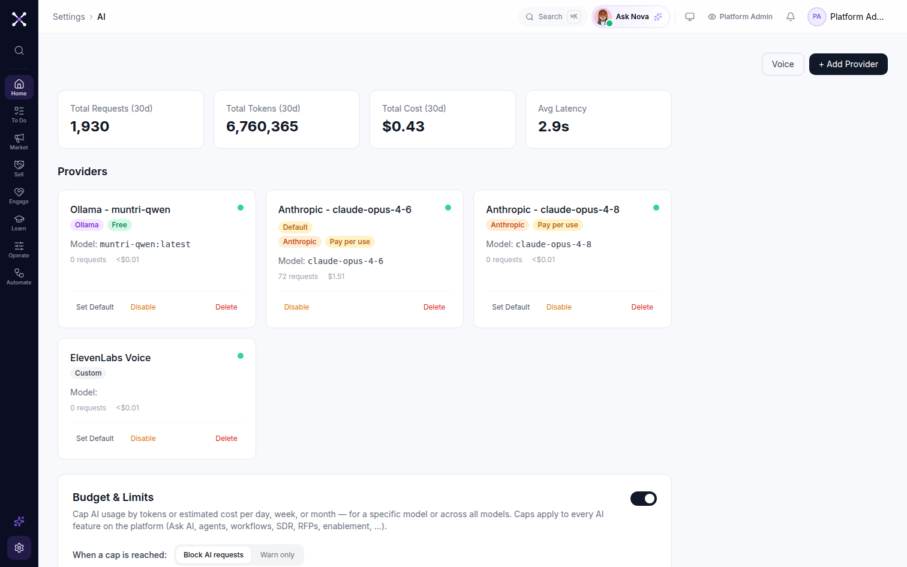Open Market section in sidebar
Viewport: 907px width, 567px height.
[19, 141]
